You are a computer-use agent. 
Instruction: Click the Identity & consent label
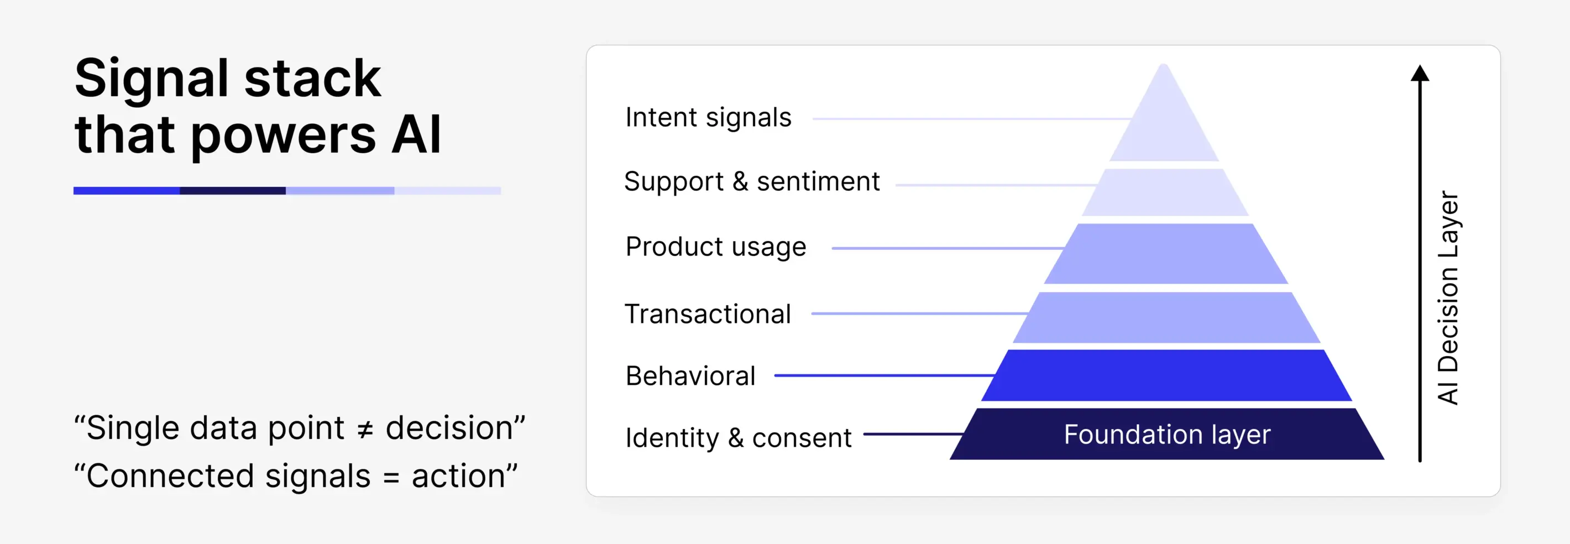click(x=738, y=437)
